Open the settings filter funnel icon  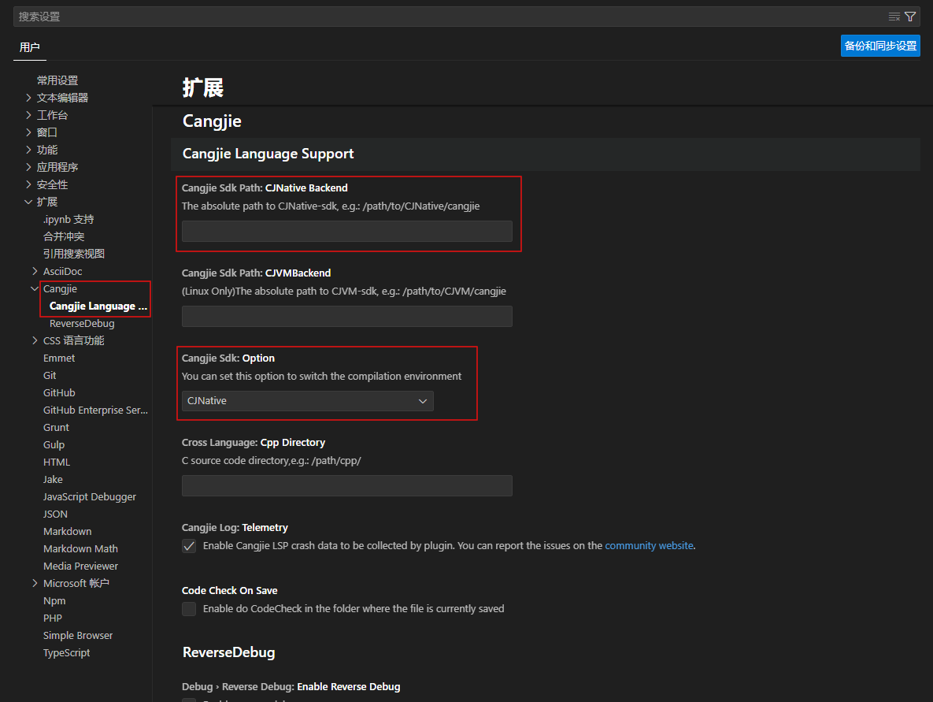point(910,17)
